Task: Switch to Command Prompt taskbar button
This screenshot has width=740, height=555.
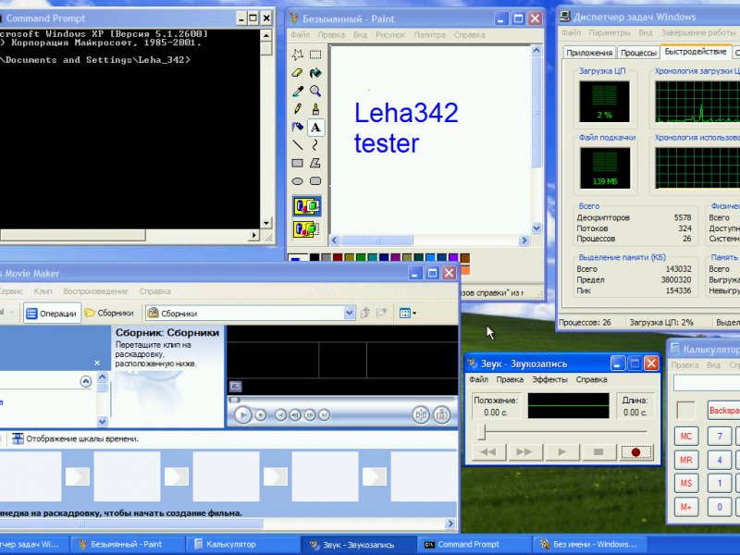Action: (474, 544)
